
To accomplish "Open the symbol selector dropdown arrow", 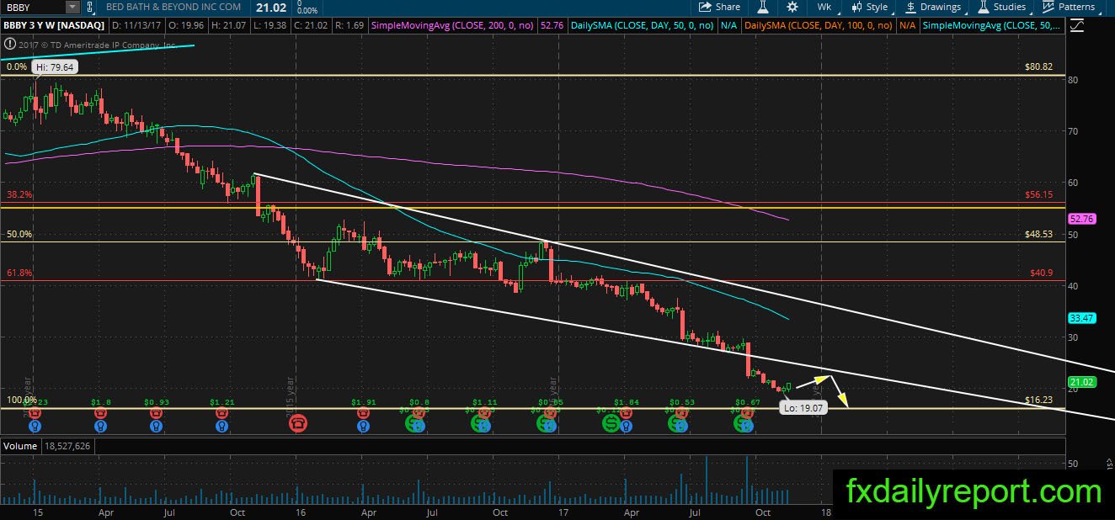I will pyautogui.click(x=72, y=7).
